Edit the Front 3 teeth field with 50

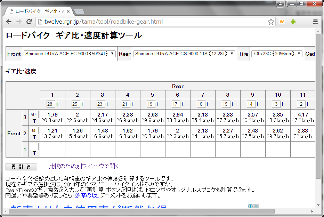tap(34, 114)
